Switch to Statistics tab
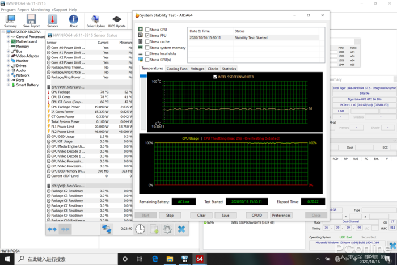The image size is (397, 265). 229,69
